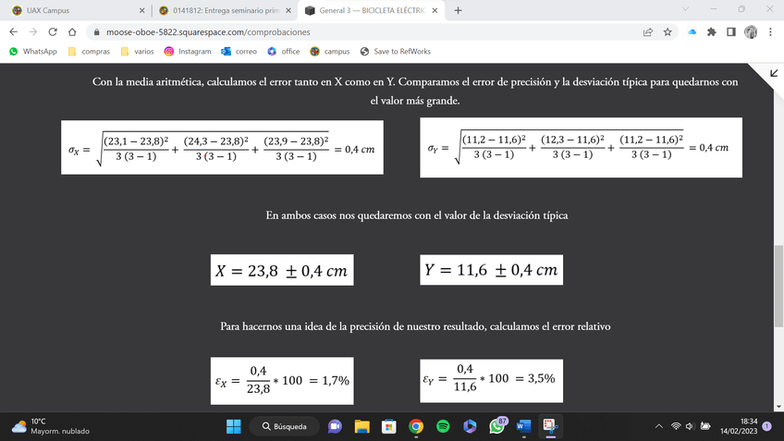
Task: Open the X = 23,8 ± 0,4 cm image
Action: tap(282, 270)
